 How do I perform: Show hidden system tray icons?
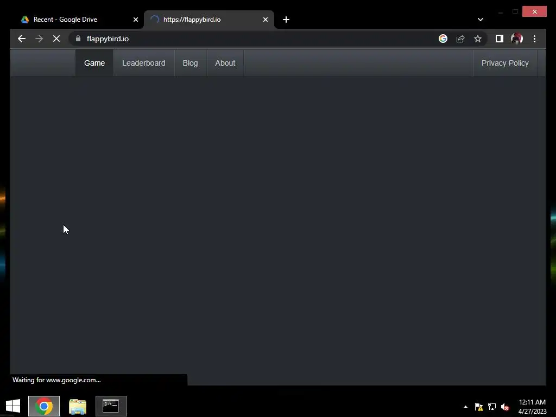point(465,407)
